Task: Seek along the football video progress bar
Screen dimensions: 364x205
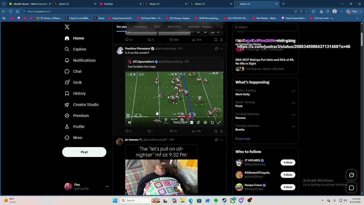Action: click(x=173, y=117)
